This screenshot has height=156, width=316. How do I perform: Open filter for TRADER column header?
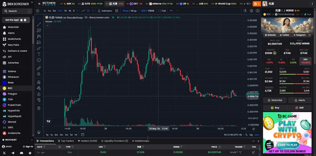tap(244, 147)
